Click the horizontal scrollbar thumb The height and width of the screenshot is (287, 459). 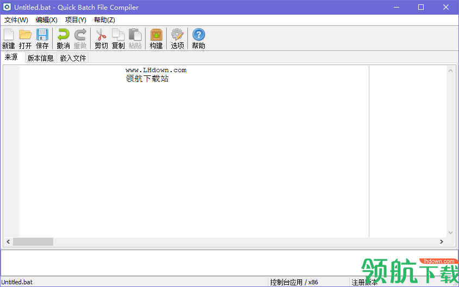[x=33, y=242]
